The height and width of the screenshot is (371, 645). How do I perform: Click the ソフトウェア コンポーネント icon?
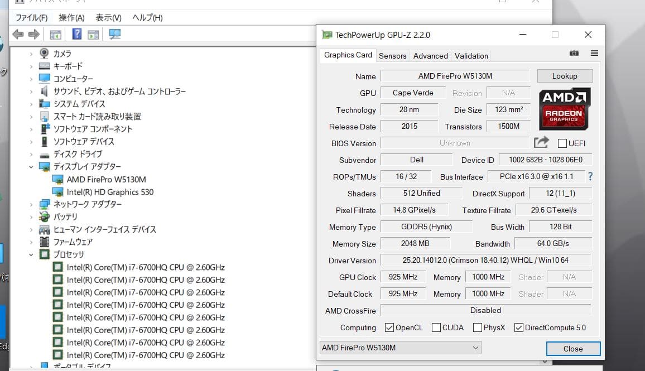pyautogui.click(x=45, y=129)
